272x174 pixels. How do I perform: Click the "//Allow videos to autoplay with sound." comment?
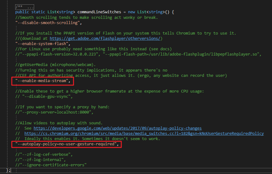coord(59,123)
